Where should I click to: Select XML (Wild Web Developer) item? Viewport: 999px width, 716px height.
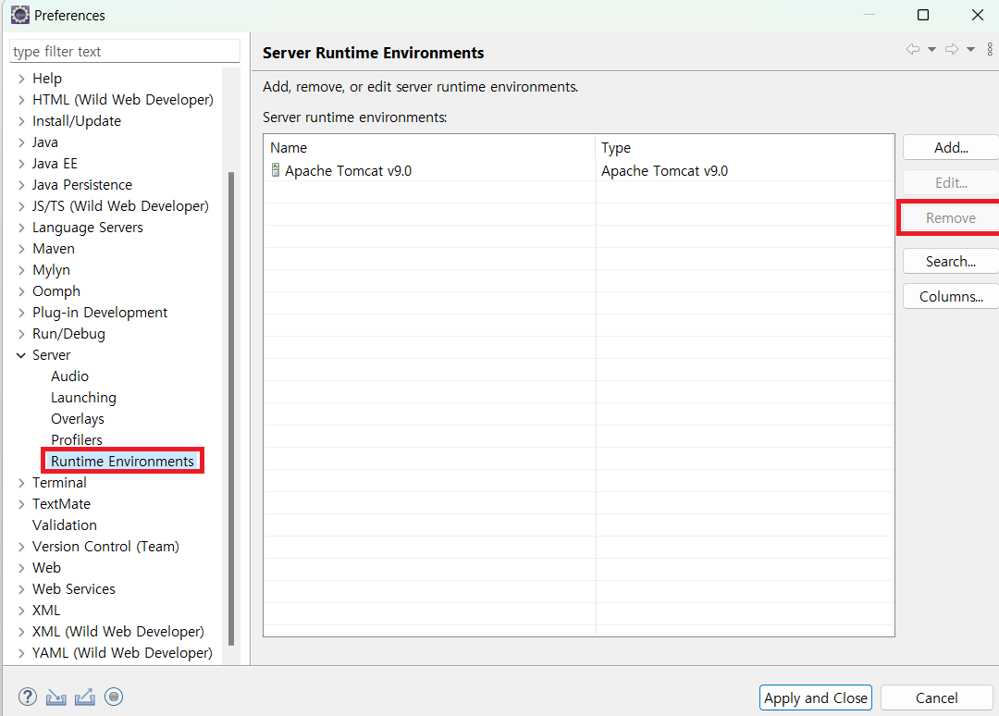(117, 631)
